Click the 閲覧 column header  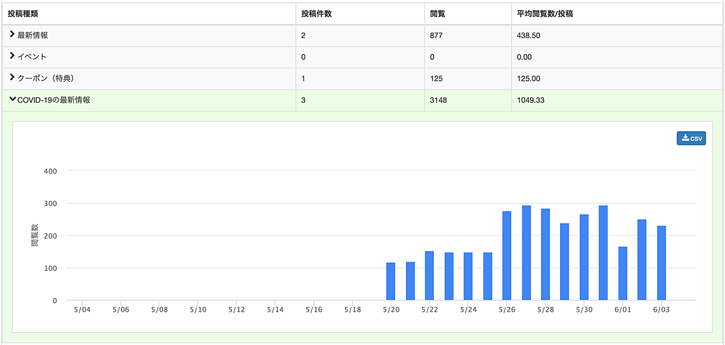coord(437,13)
